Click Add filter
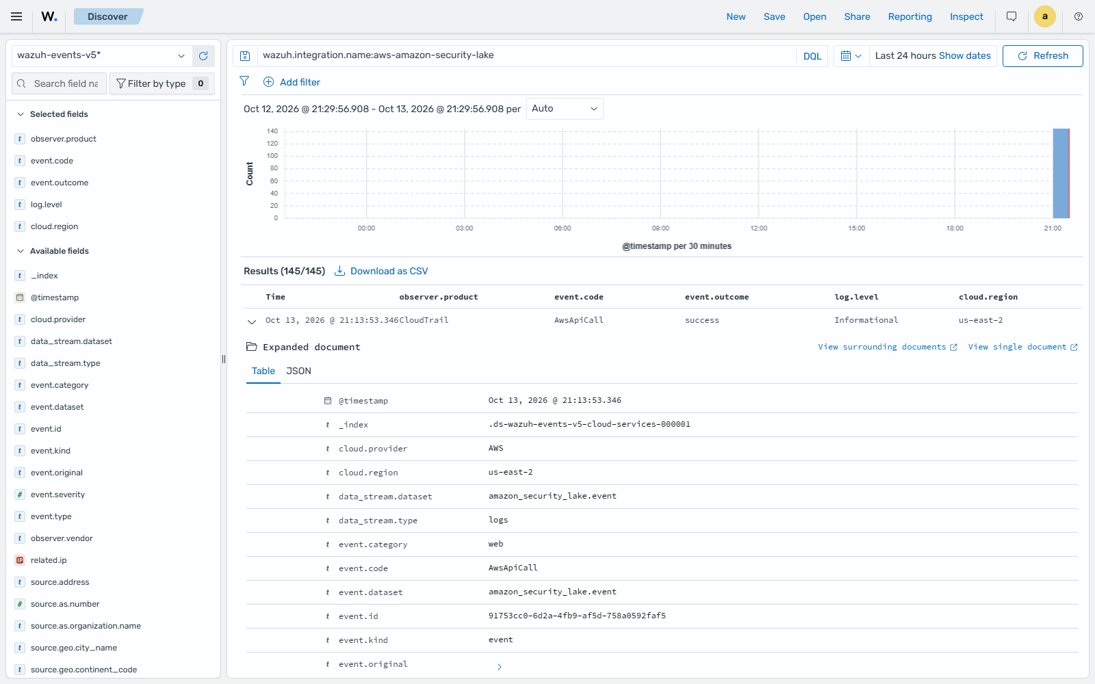This screenshot has width=1095, height=684. click(x=292, y=82)
